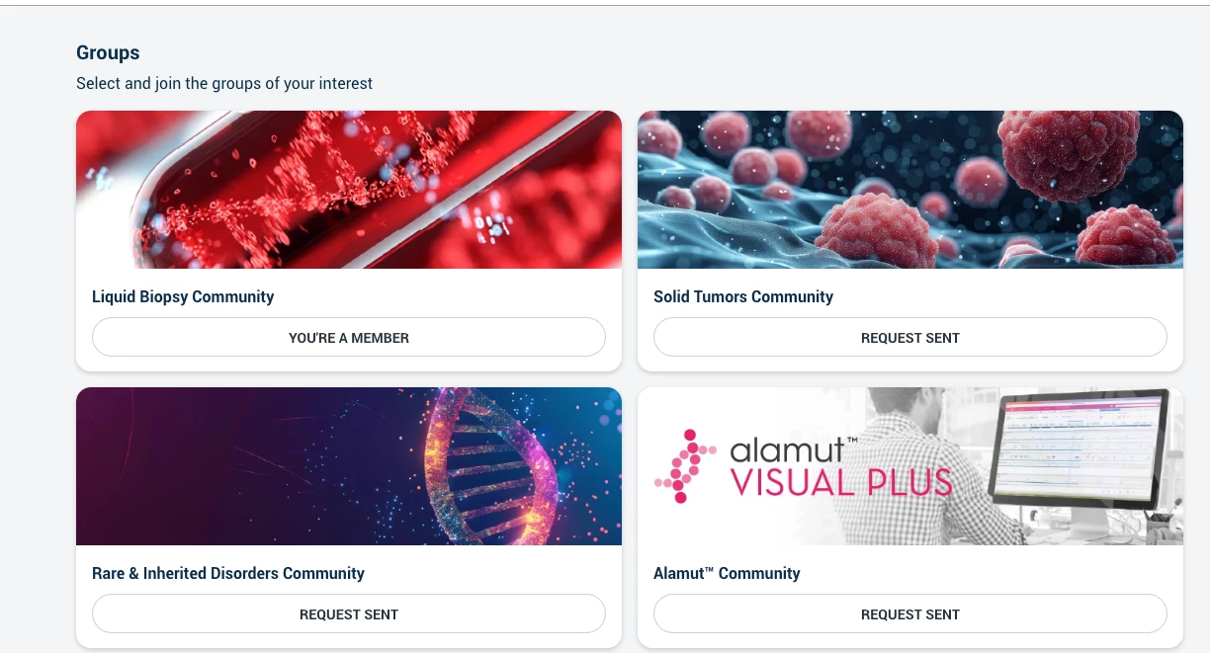Click the computer monitor in Alamut banner
Screen dimensions: 1210x653
[x=1081, y=449]
